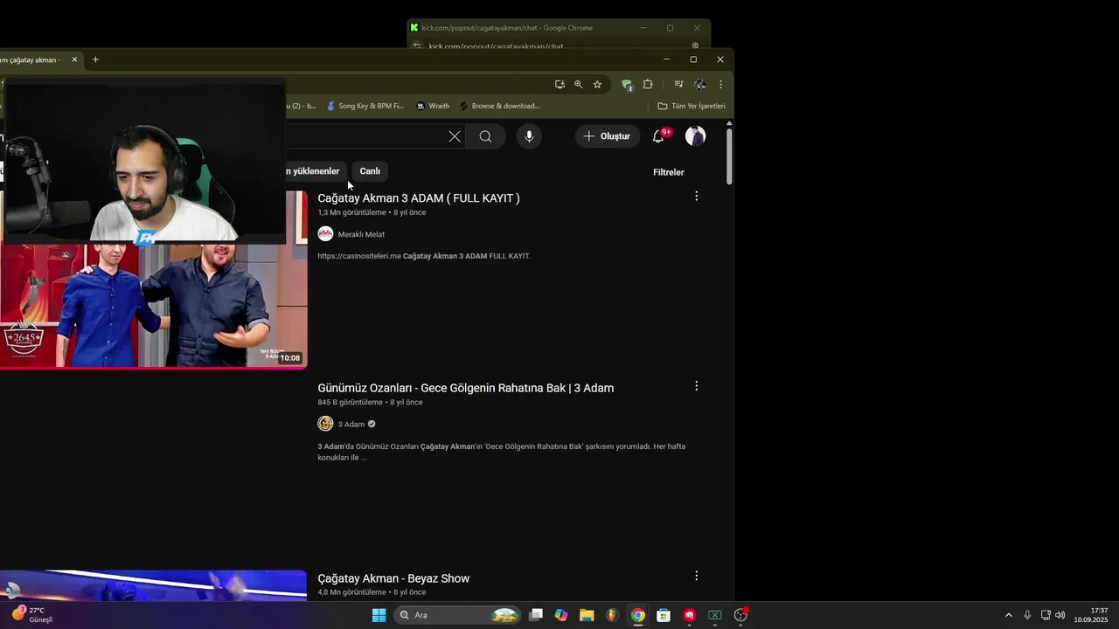Open YouTube notifications bell
1119x629 pixels.
tap(659, 136)
